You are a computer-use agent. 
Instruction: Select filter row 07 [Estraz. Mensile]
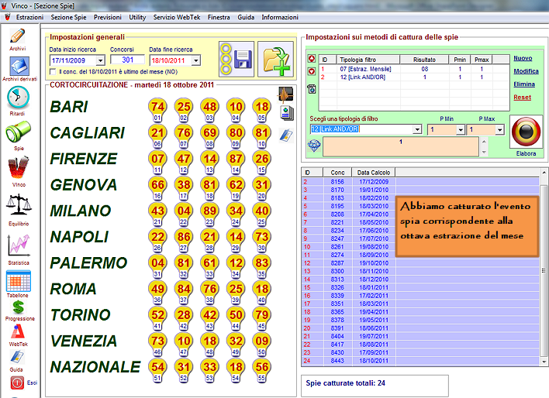(x=414, y=69)
